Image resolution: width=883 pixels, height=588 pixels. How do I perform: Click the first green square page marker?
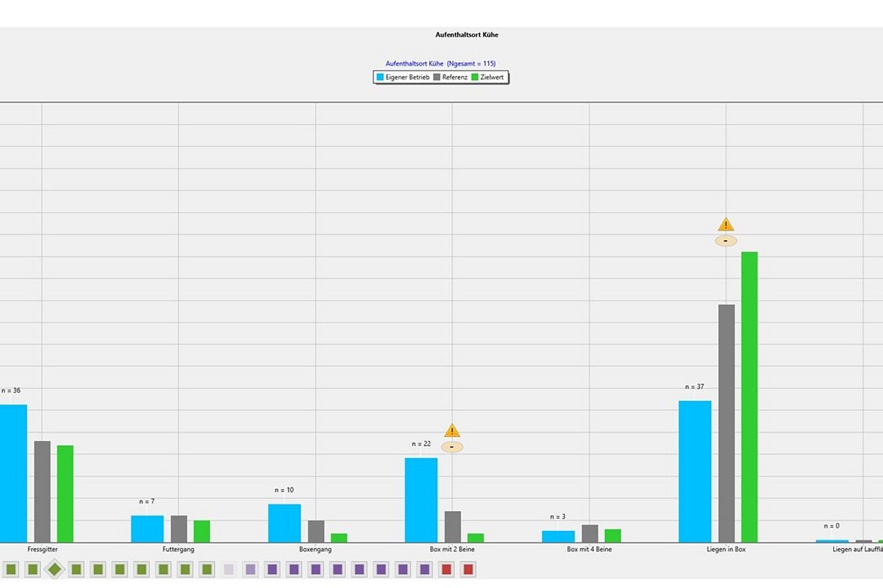point(11,570)
